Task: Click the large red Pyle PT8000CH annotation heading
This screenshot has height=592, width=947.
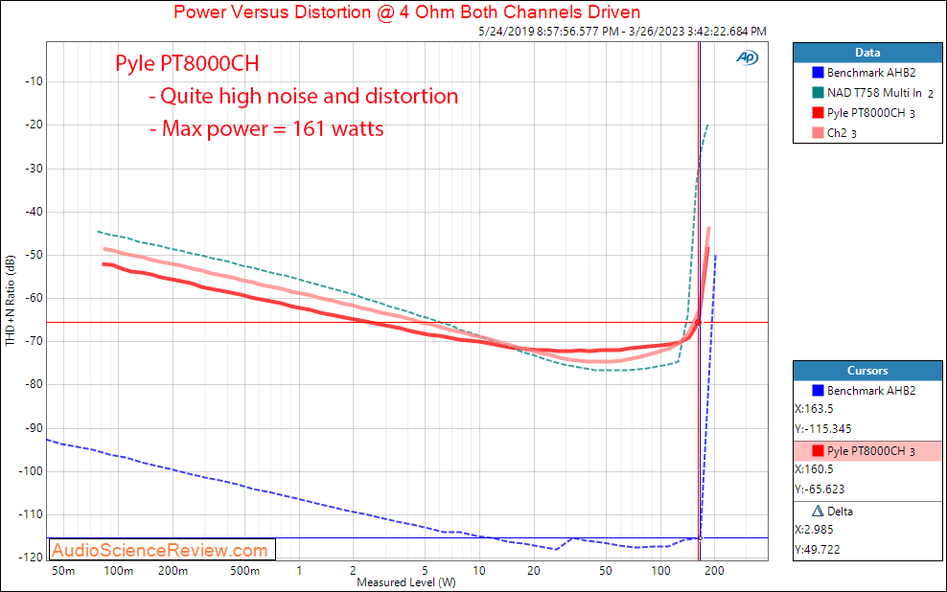Action: [x=187, y=63]
